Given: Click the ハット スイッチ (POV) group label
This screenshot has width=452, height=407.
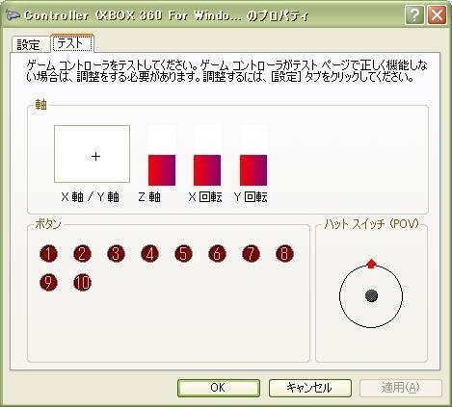Looking at the screenshot, I should [372, 223].
